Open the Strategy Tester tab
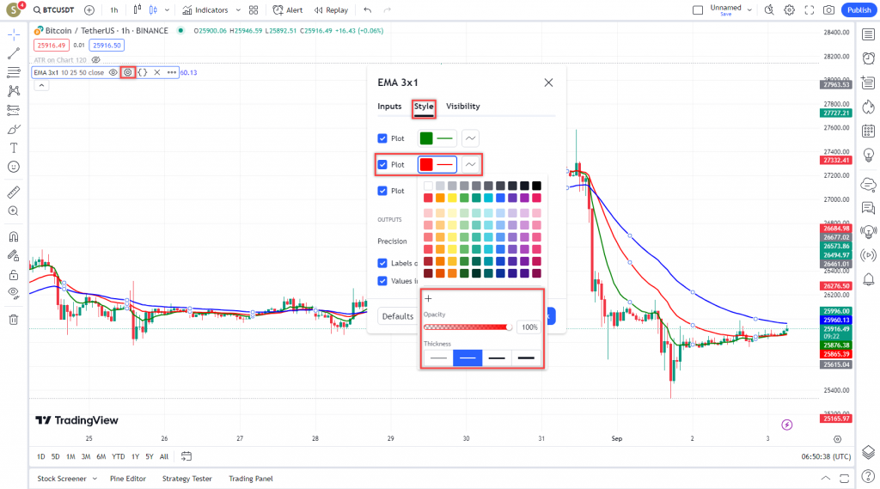The height and width of the screenshot is (489, 880). coord(186,479)
